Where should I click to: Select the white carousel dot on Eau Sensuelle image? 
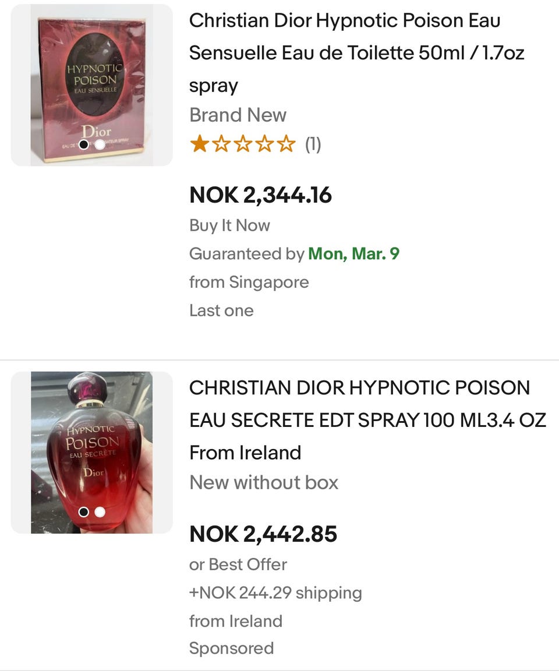(x=100, y=144)
